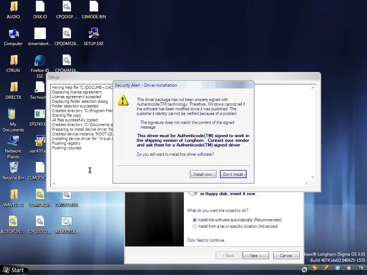The width and height of the screenshot is (367, 275).
Task: Click the 'Displaying folder selection dialog' log line
Action: pyautogui.click(x=80, y=101)
